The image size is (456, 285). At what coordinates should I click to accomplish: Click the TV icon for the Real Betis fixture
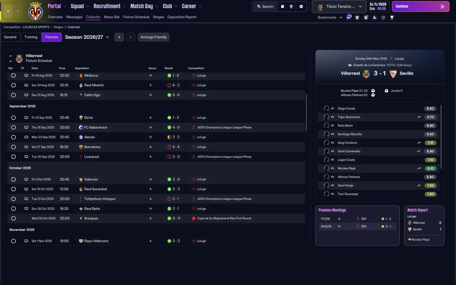pos(26,209)
